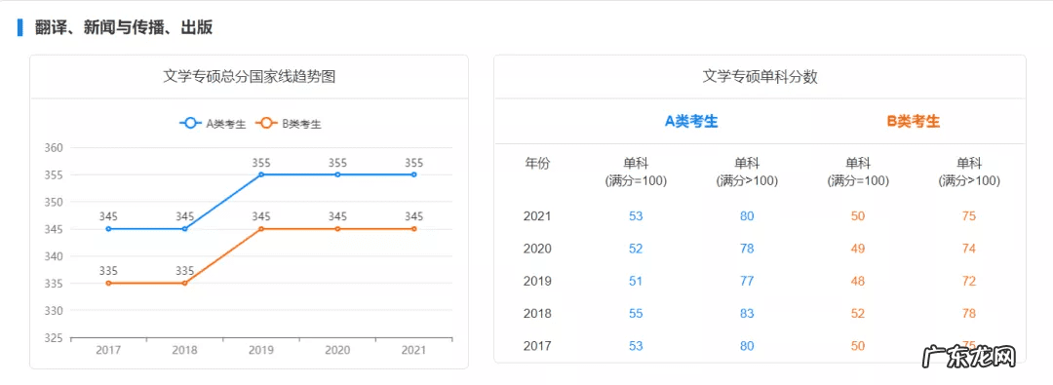Viewport: 1053px width, 385px height.
Task: Select blue A类 data point at 2020
Action: pyautogui.click(x=337, y=174)
